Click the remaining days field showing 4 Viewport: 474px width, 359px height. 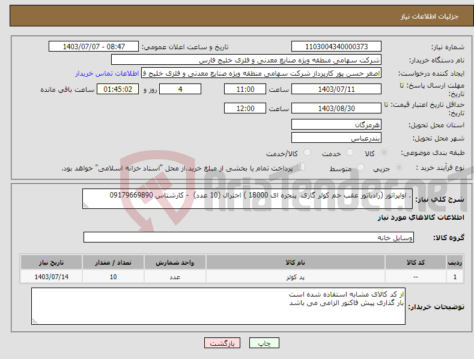tap(180, 89)
